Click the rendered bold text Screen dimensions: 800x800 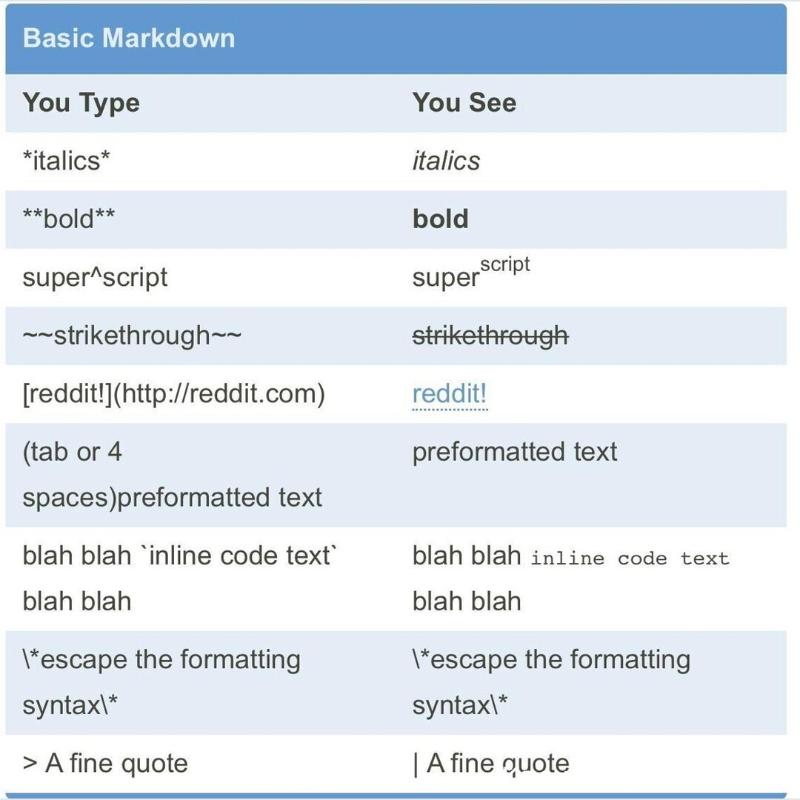pos(440,219)
